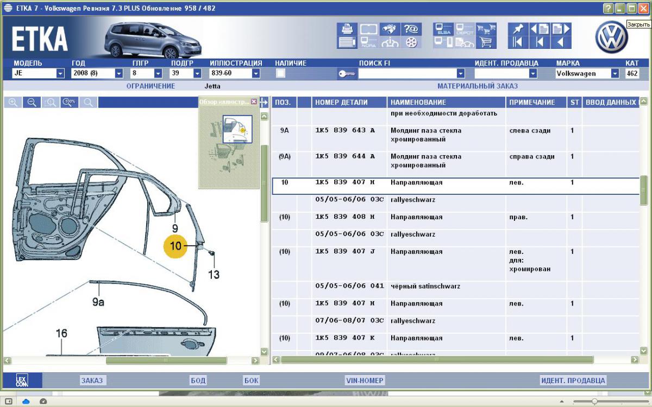Toggle the НАЛИЧИЕ checkbox

pyautogui.click(x=281, y=73)
